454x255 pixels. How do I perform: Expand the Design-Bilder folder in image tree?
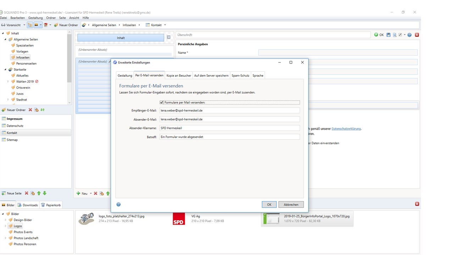(x=6, y=220)
